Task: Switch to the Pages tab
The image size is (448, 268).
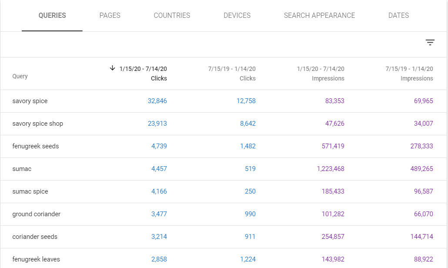Action: [110, 16]
